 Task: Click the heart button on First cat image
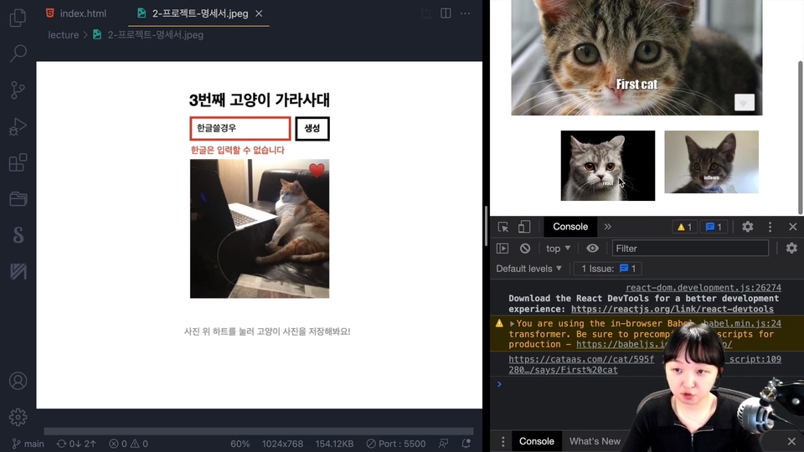coord(744,102)
